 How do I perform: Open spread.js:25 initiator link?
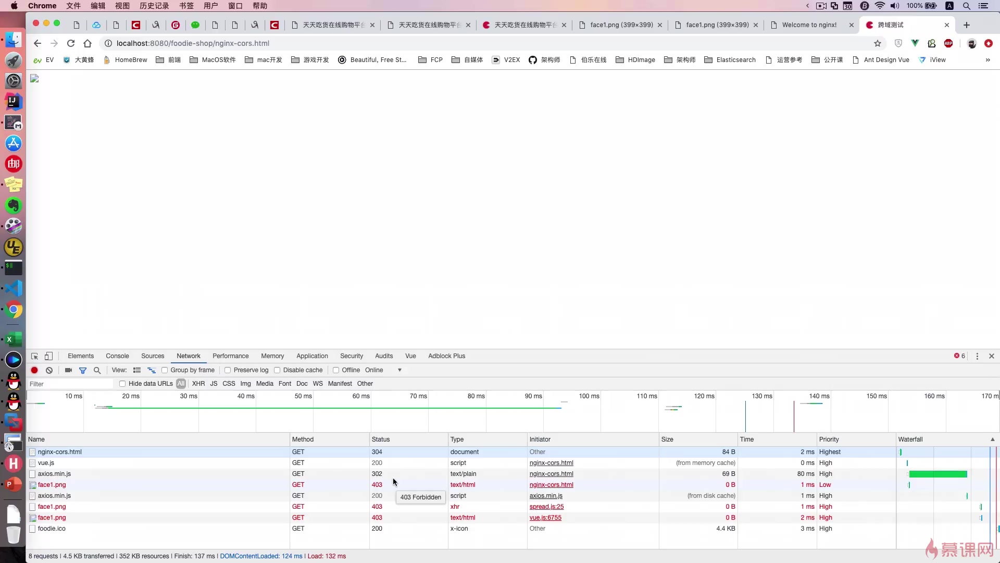click(546, 507)
